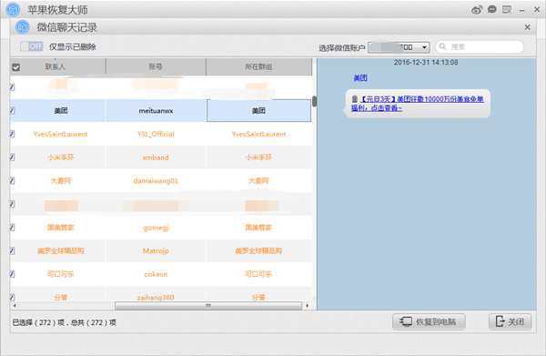Toggle checkbox for 国美管家 row

(x=12, y=228)
